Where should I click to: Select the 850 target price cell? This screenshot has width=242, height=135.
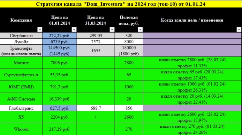[129, 108]
